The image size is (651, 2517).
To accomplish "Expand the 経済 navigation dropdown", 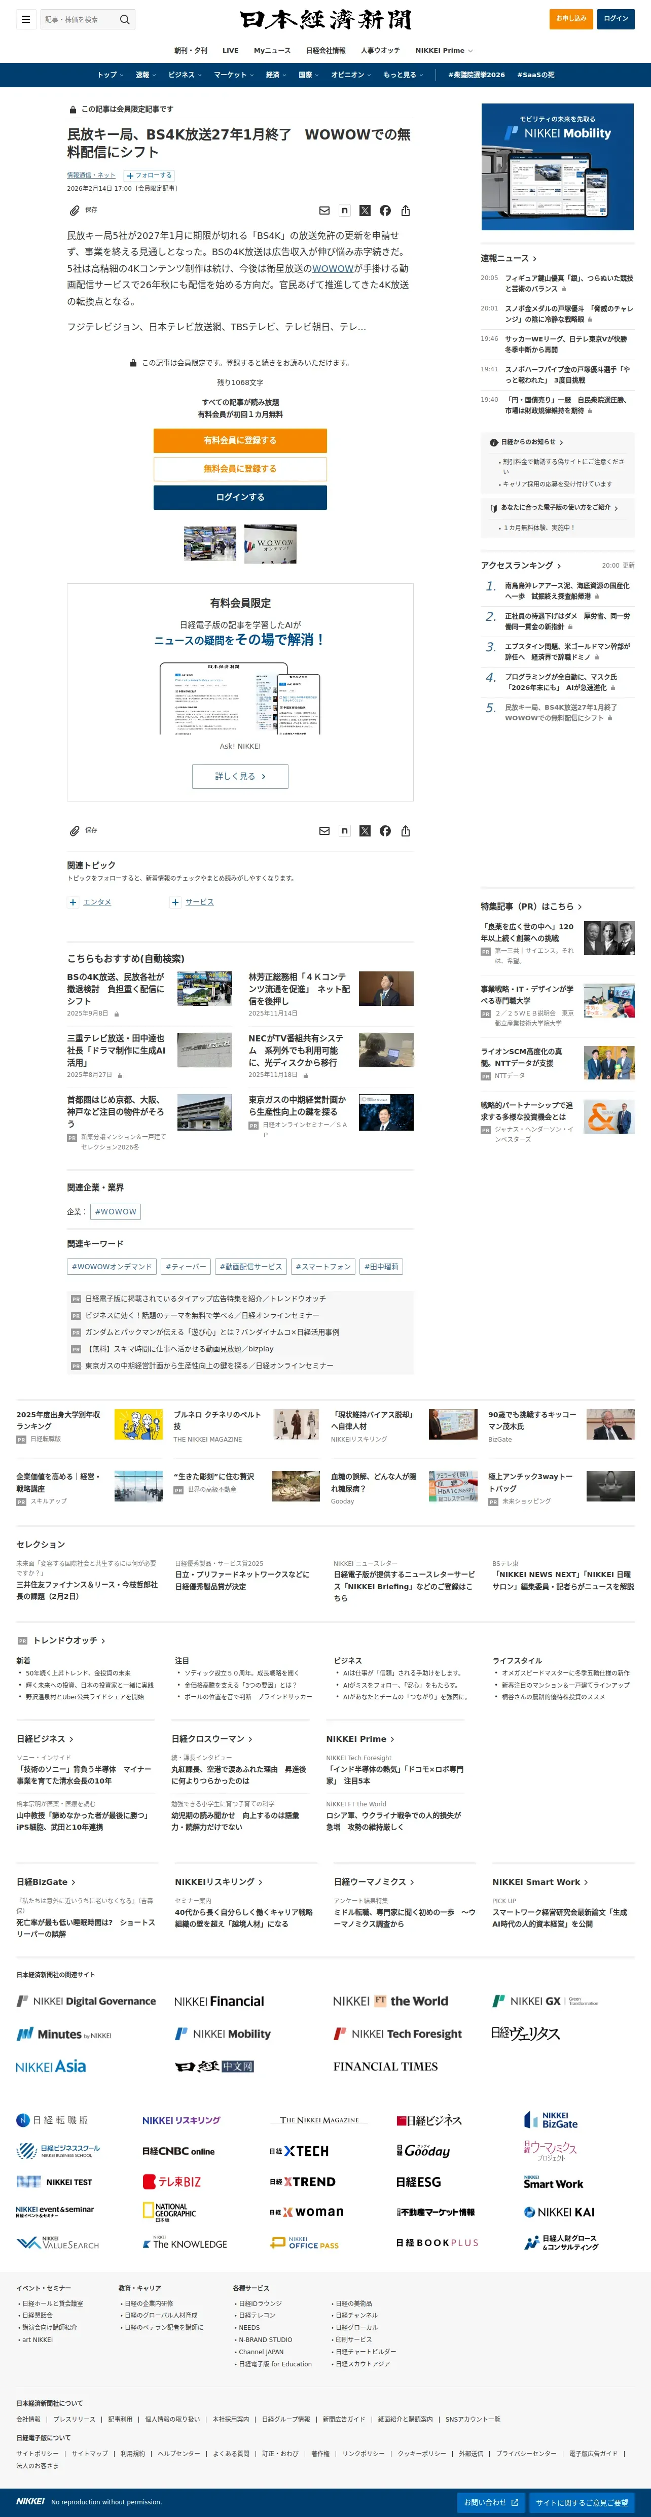I will point(276,75).
